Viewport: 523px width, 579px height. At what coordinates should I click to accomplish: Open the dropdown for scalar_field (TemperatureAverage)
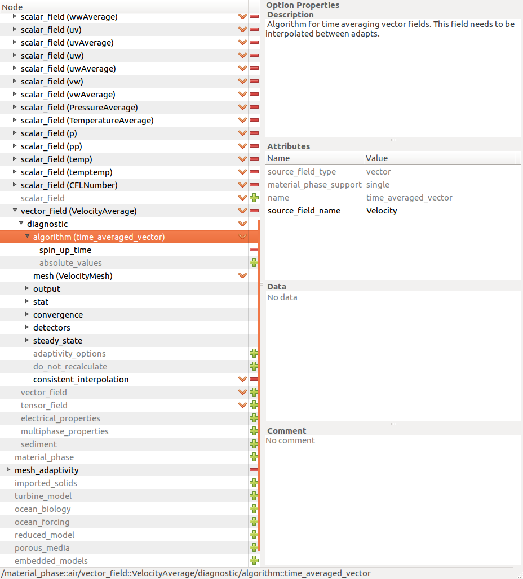(x=242, y=120)
